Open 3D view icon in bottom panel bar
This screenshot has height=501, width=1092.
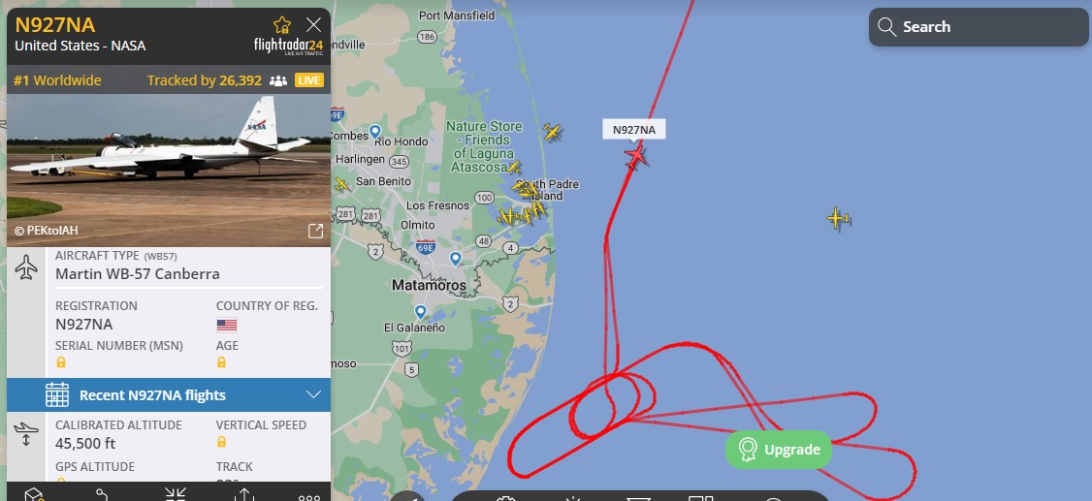[x=34, y=493]
